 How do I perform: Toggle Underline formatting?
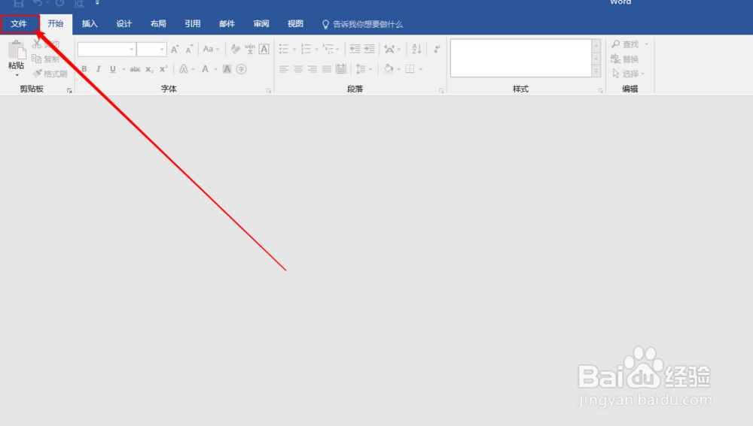[113, 69]
